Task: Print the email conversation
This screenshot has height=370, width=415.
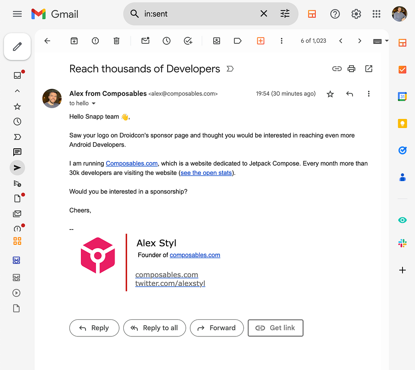Action: pyautogui.click(x=352, y=69)
